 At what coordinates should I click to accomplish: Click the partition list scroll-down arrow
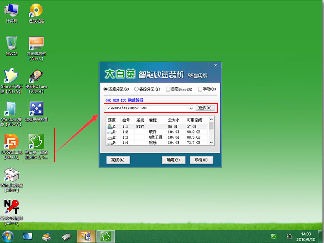click(x=211, y=143)
